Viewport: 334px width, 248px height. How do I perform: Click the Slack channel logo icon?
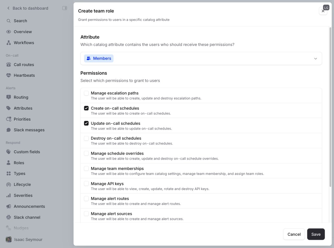tap(9, 217)
